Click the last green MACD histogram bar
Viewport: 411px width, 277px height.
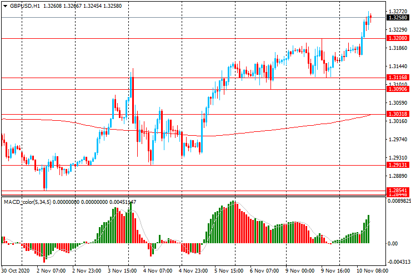tap(369, 229)
